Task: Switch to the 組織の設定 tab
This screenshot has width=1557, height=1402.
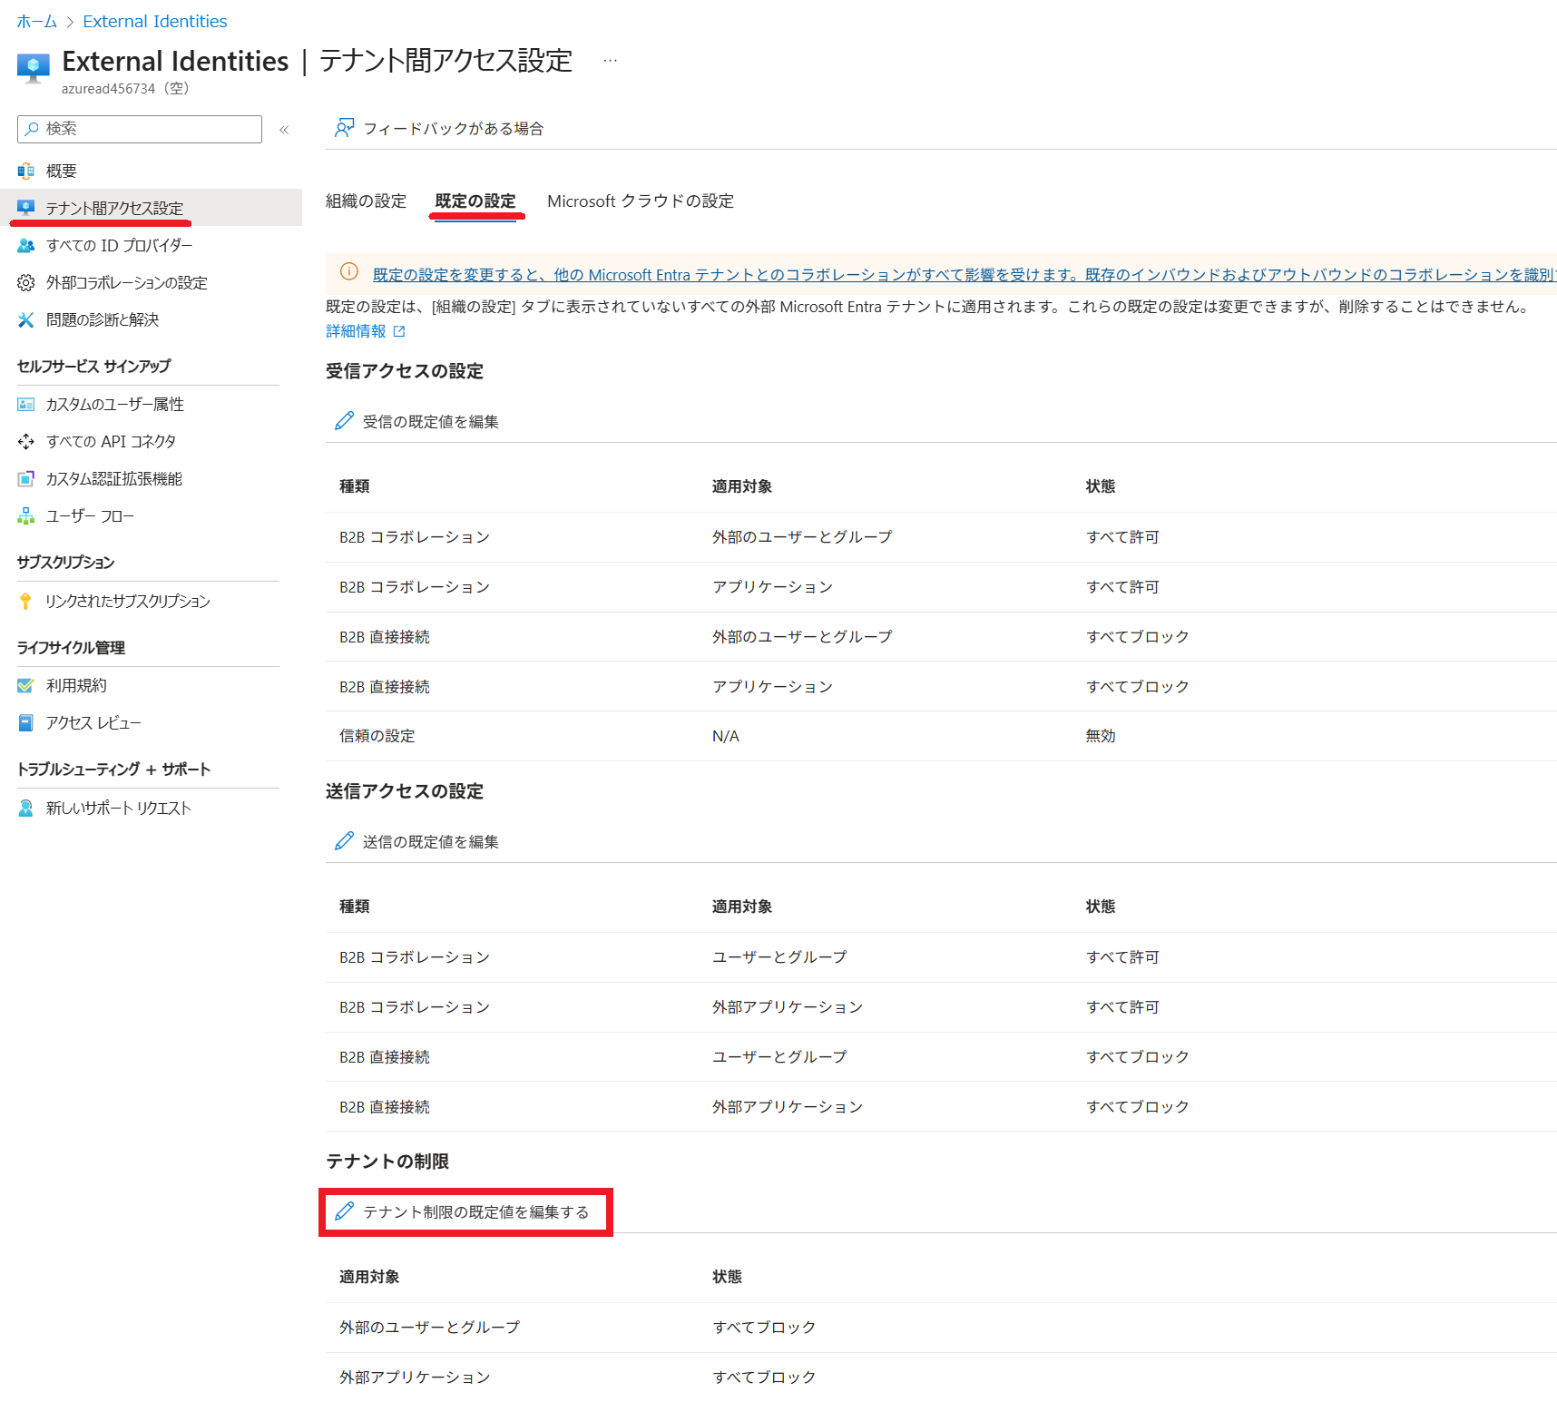Action: [366, 201]
